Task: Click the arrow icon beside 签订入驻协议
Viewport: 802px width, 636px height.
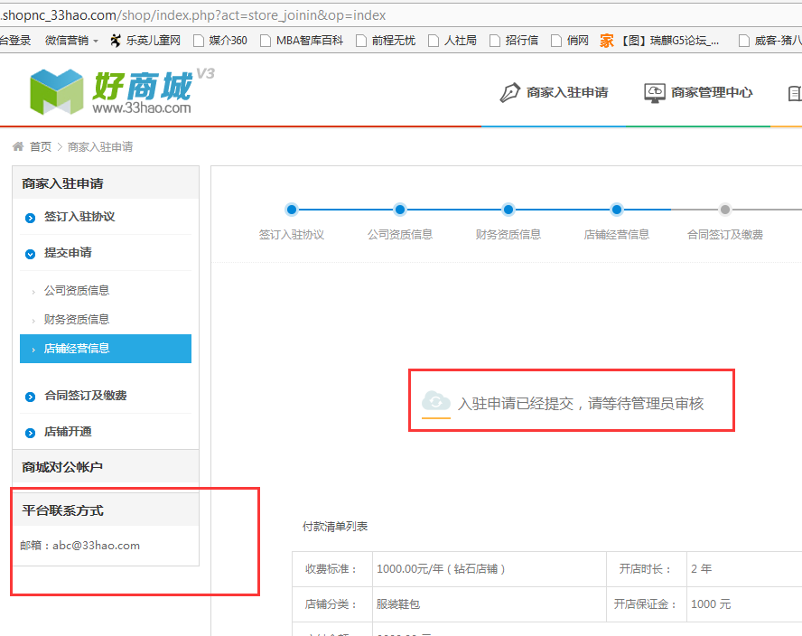Action: 30,218
